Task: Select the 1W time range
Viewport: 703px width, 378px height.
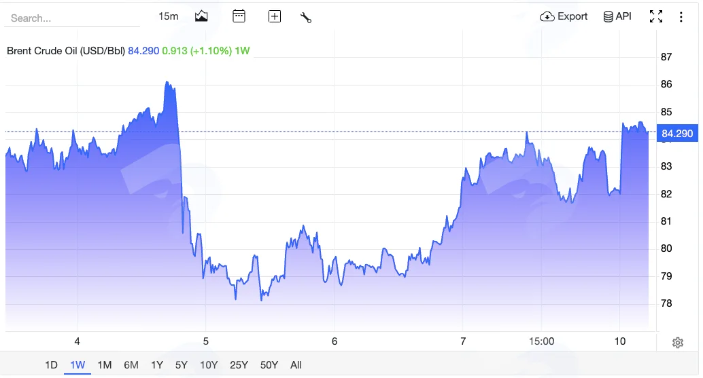Action: (x=78, y=365)
